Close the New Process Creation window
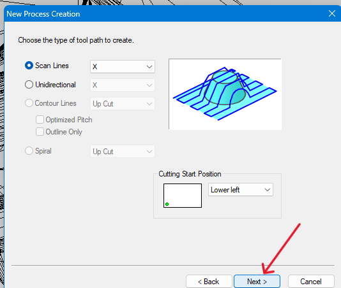 [x=332, y=13]
